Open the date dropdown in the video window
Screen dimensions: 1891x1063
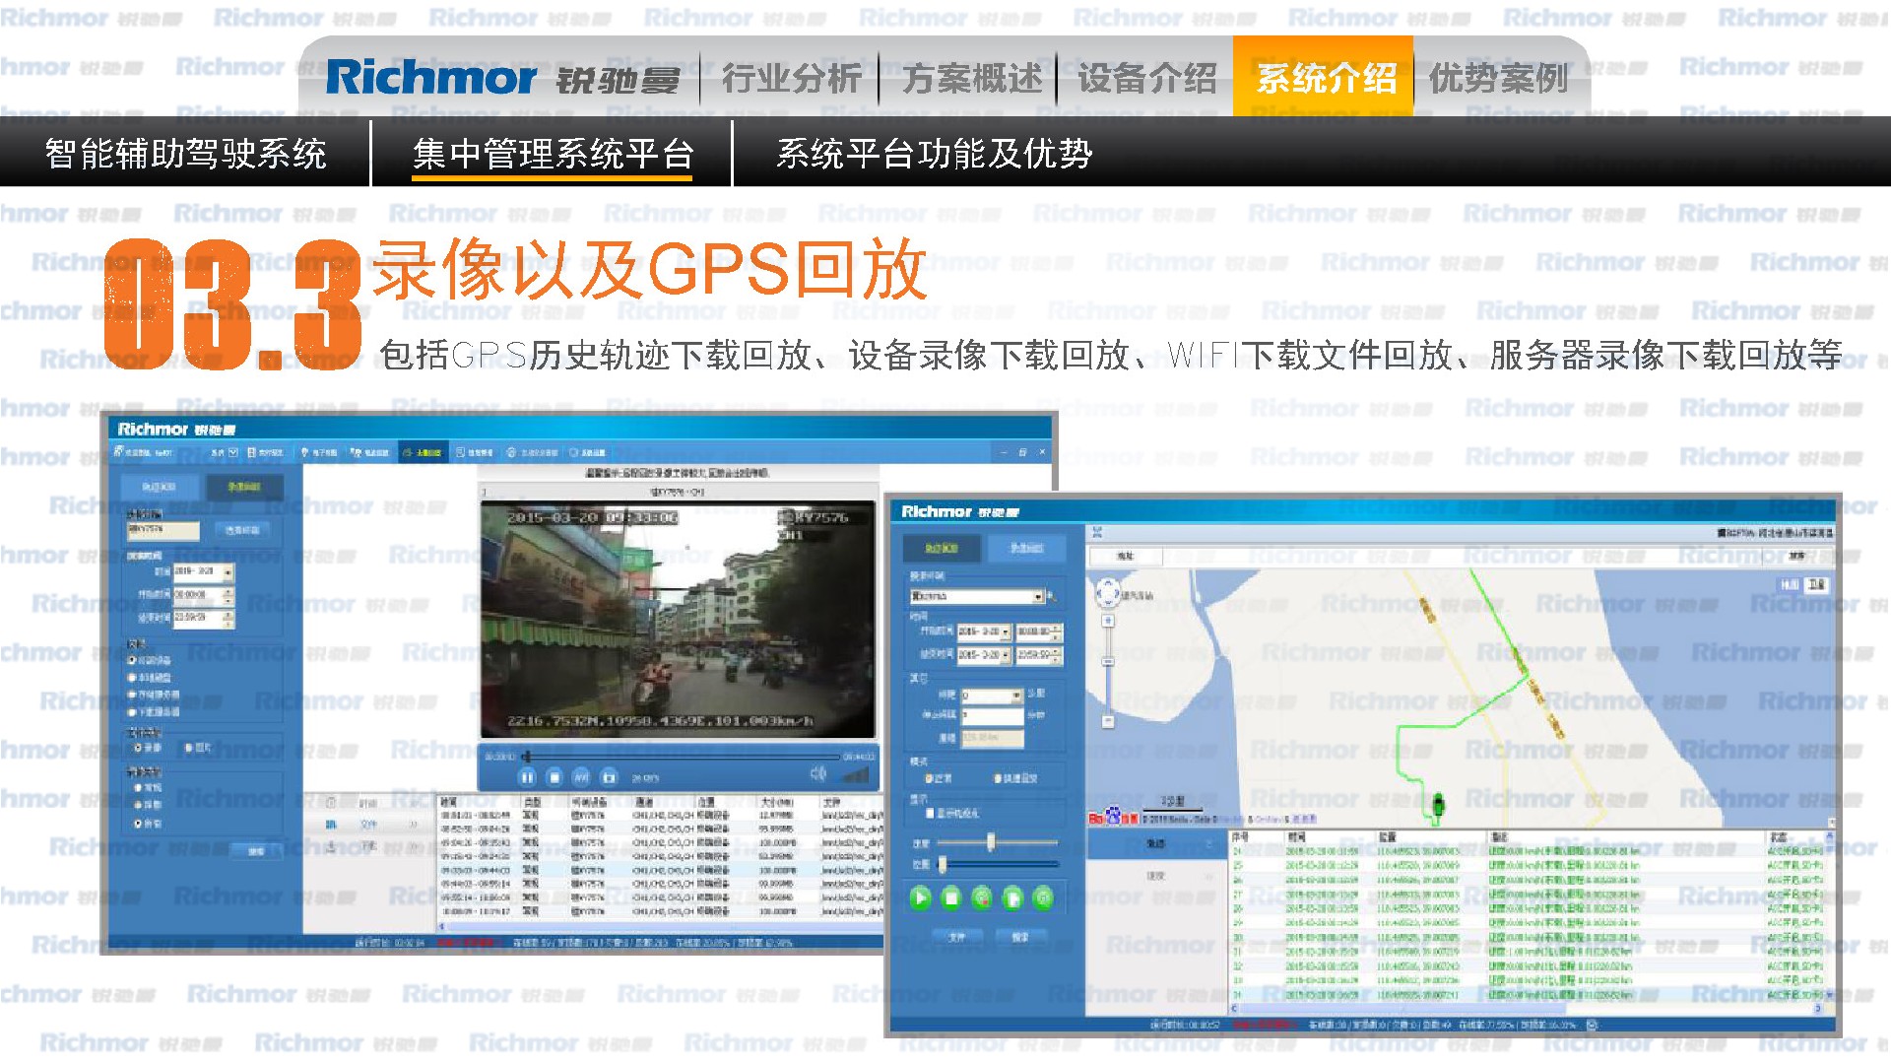click(x=228, y=572)
